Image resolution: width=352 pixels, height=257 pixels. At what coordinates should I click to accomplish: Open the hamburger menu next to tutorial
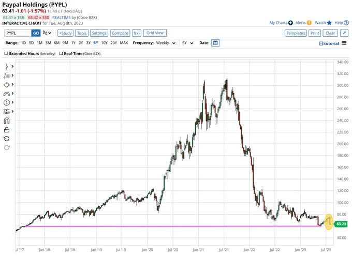(344, 43)
